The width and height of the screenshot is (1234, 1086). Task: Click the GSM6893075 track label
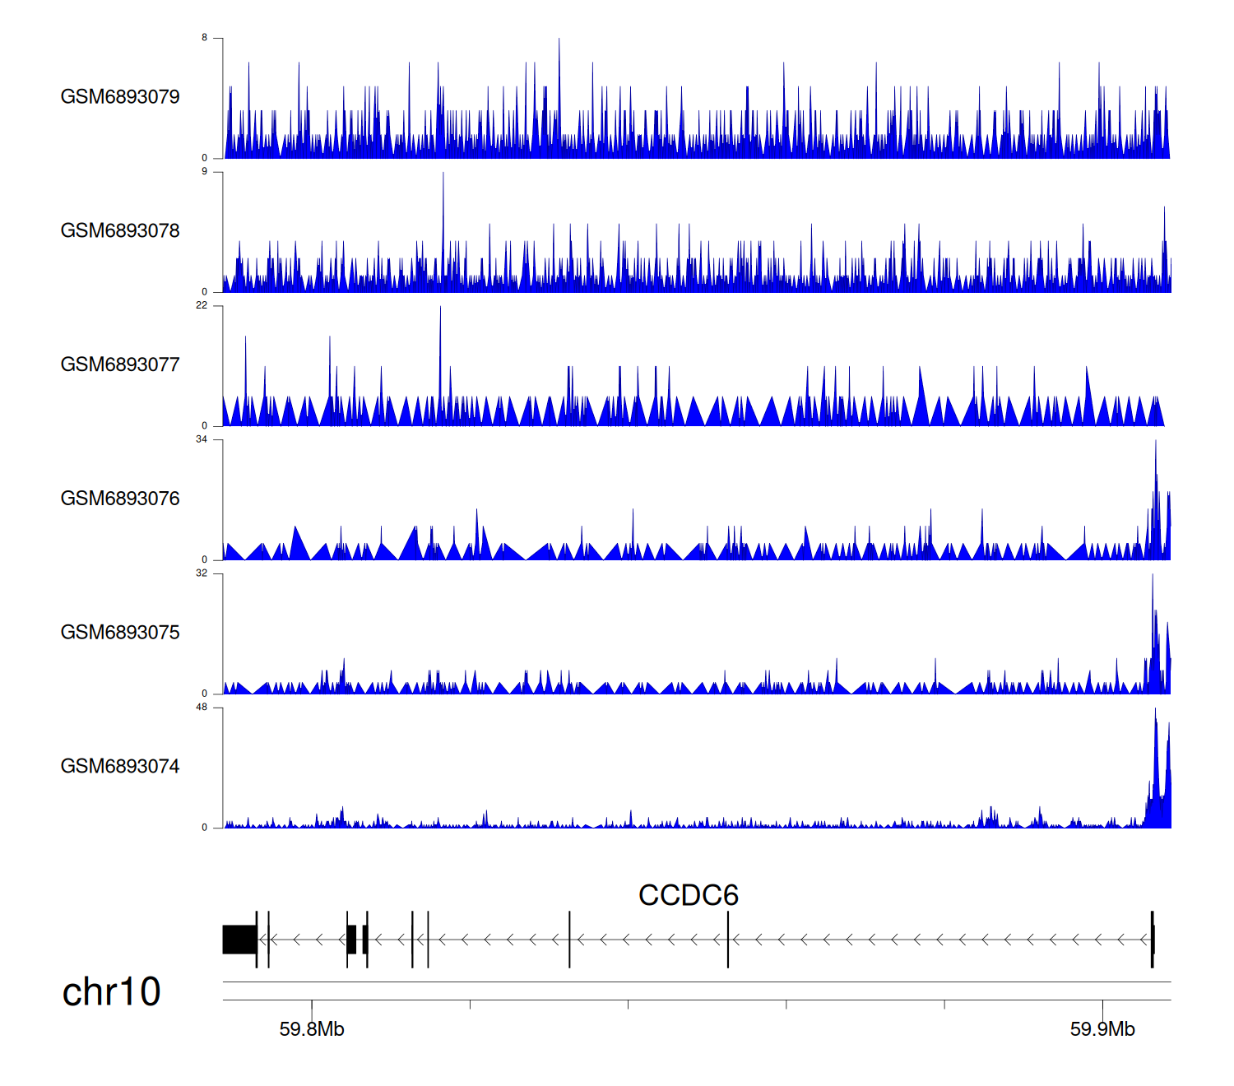[120, 633]
